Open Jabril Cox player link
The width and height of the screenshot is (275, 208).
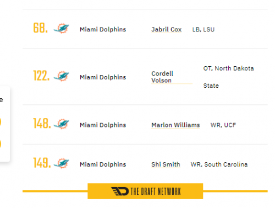[166, 29]
